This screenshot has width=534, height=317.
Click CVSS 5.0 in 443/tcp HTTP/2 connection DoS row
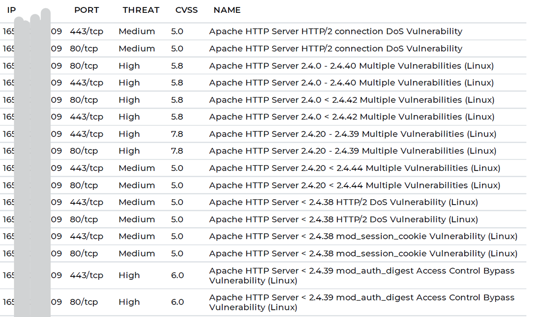[177, 32]
